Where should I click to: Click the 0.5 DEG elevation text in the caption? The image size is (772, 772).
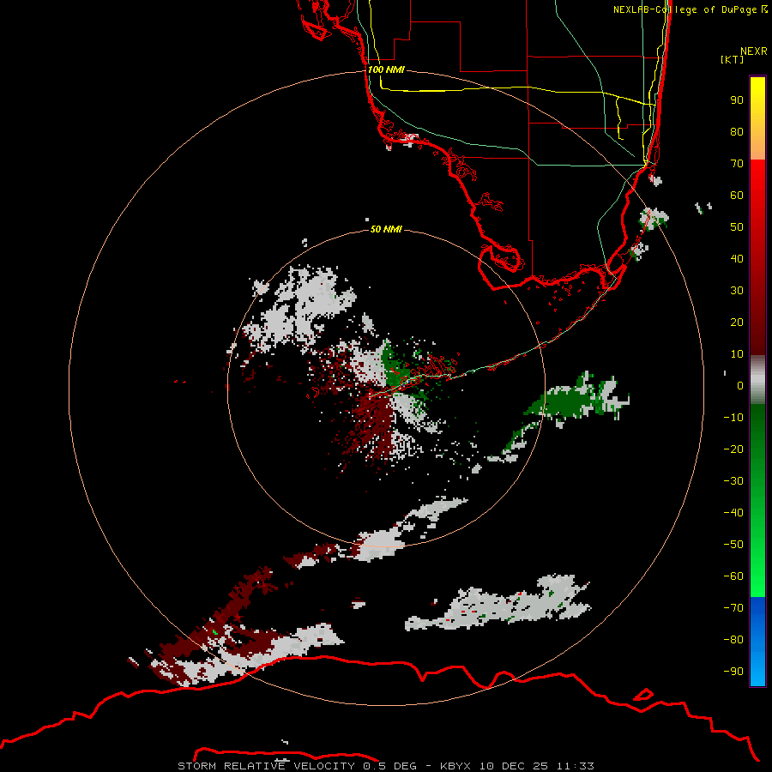[389, 766]
